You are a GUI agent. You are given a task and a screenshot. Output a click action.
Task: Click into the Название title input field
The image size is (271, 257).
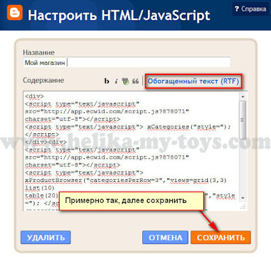coord(127,62)
